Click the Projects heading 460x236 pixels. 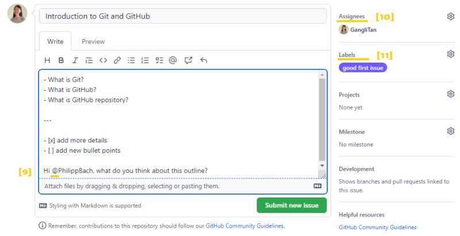(x=349, y=95)
